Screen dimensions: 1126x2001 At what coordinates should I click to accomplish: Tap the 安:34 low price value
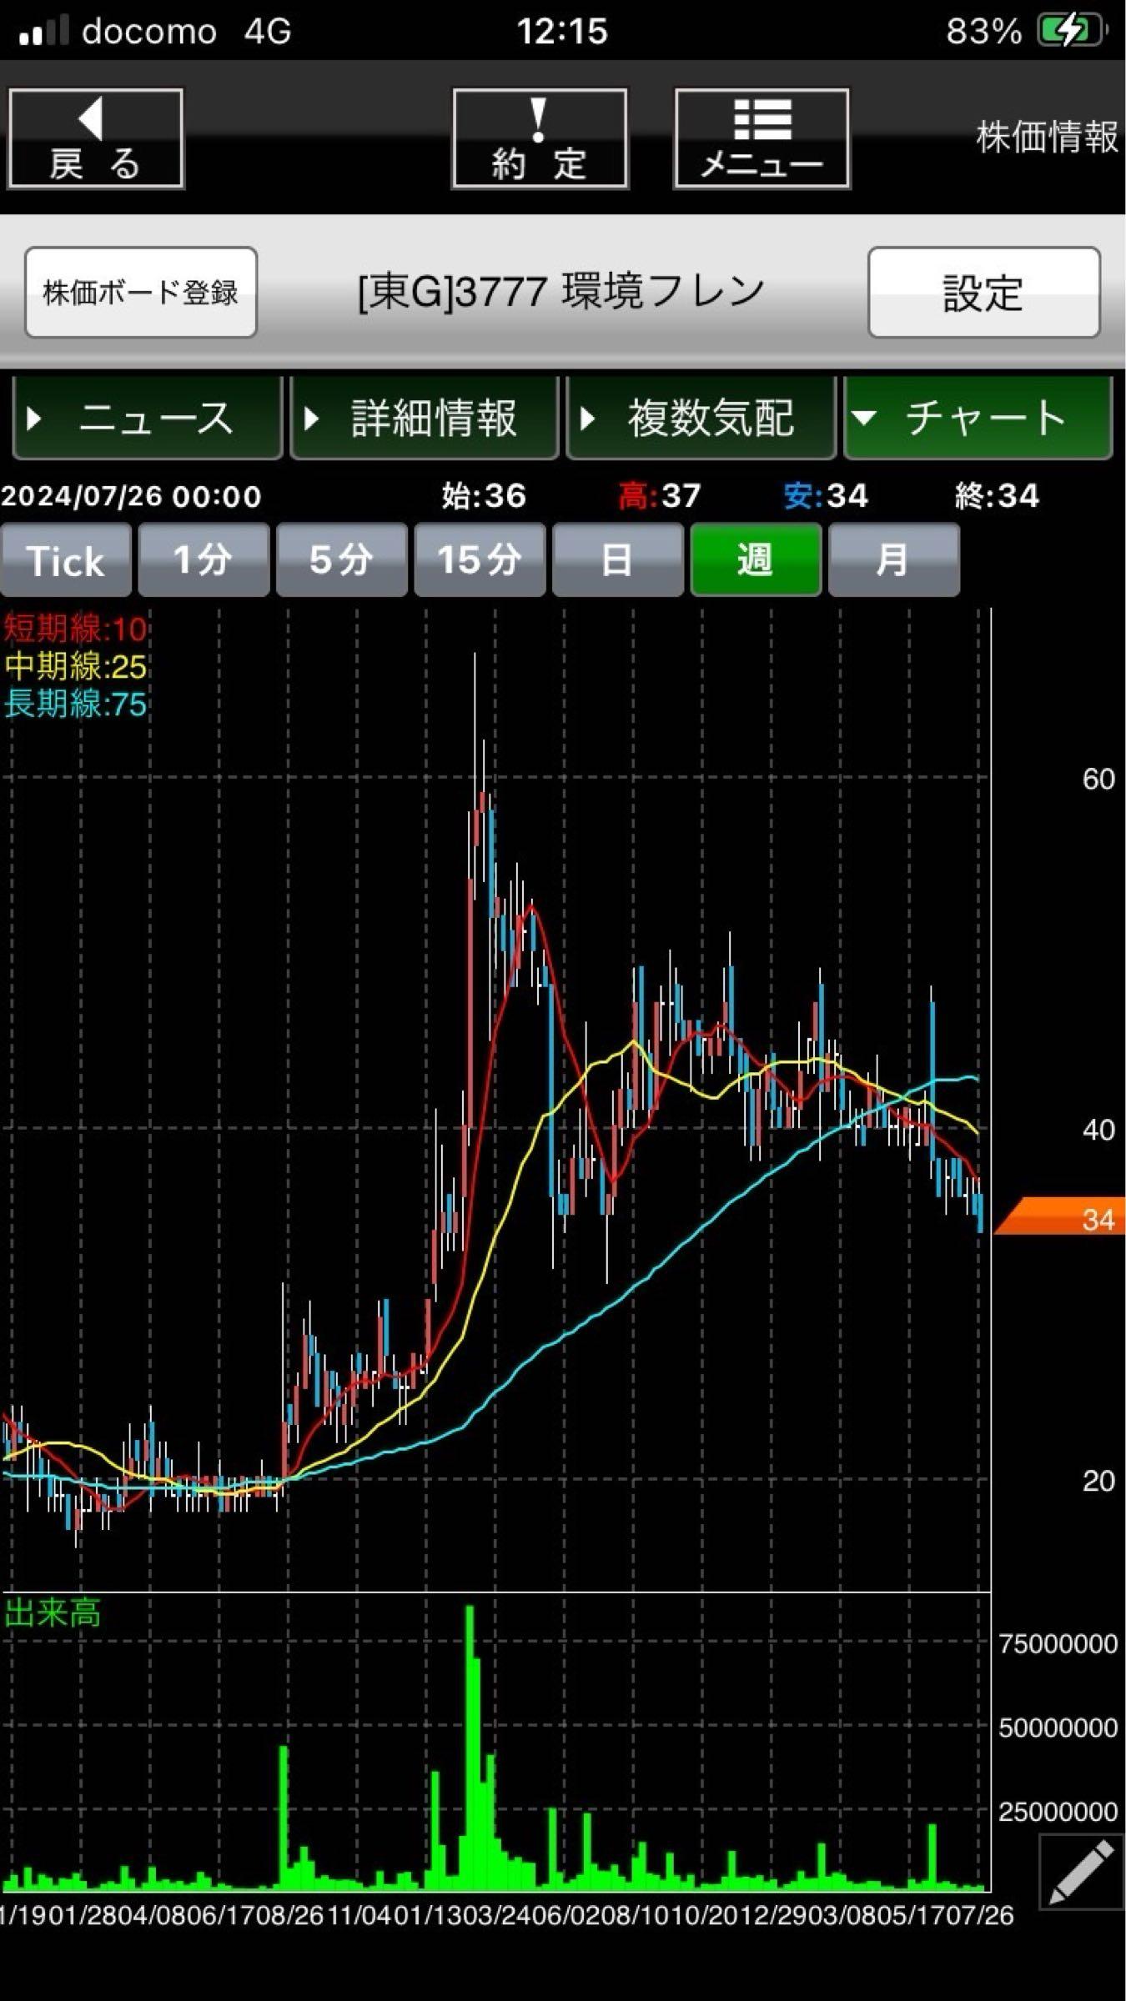[x=826, y=496]
